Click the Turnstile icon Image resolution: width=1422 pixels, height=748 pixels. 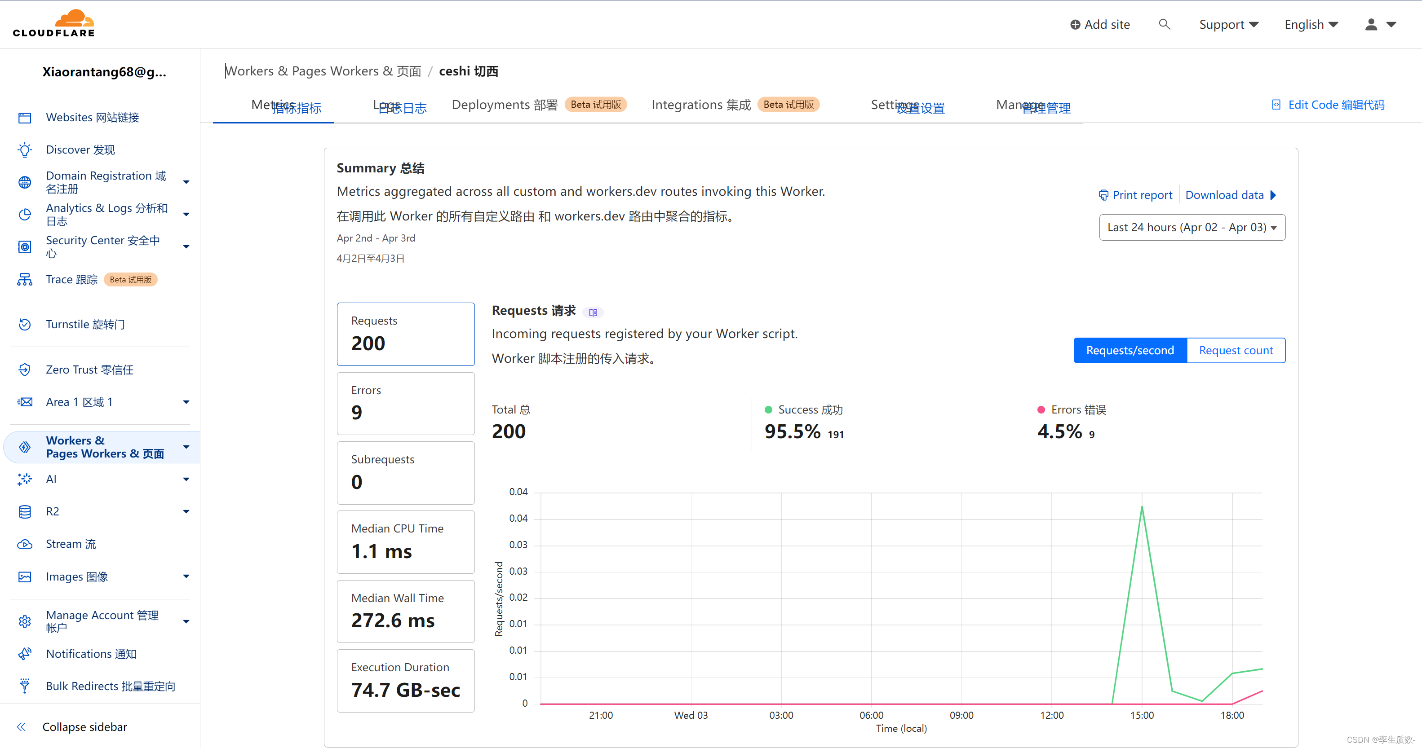(x=24, y=324)
